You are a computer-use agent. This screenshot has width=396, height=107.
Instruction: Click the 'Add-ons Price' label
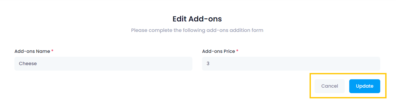218,51
